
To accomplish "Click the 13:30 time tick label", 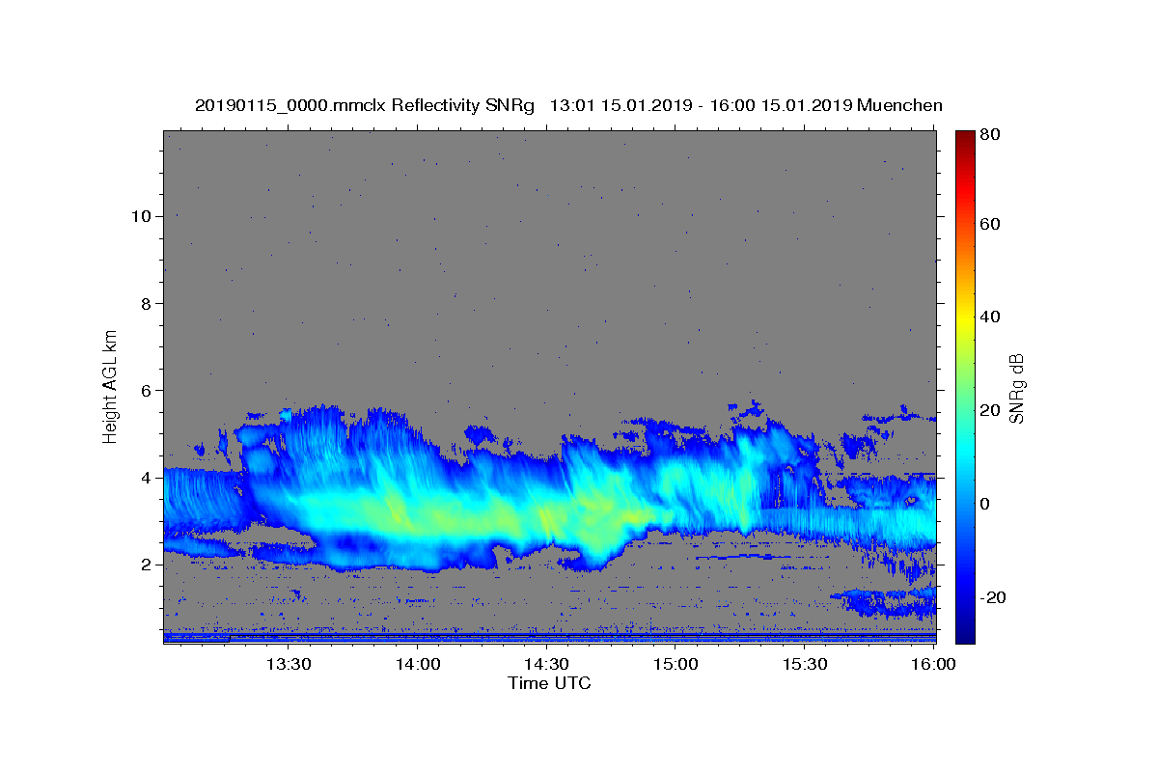I will (288, 664).
